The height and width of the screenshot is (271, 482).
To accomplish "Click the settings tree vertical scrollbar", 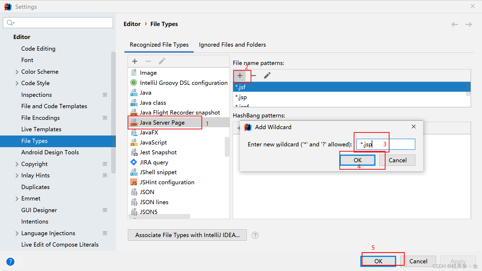I will pos(113,112).
